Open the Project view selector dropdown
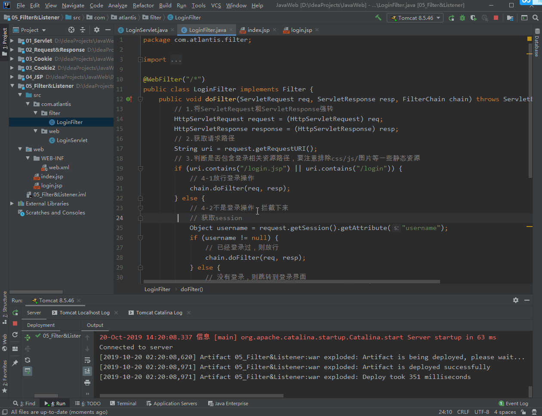Screen dimensions: 542x416 (29, 30)
